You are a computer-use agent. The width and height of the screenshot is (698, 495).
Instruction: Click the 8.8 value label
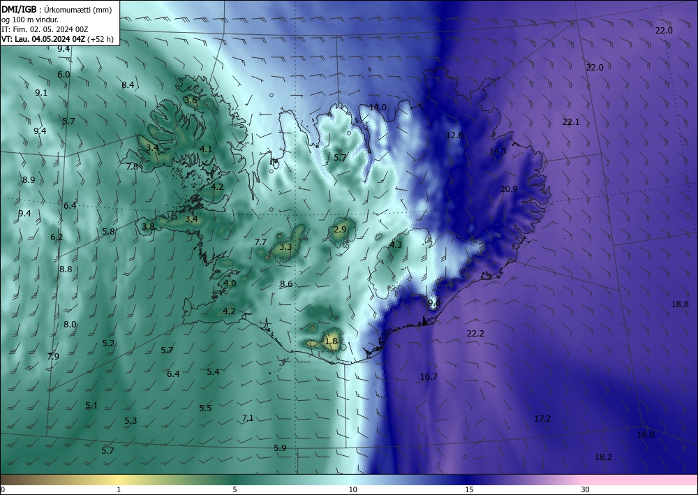[66, 269]
